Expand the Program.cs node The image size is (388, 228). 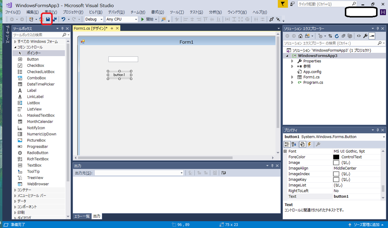[292, 83]
